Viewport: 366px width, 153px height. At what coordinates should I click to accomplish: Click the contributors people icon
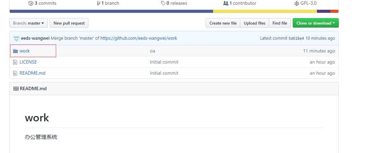226,3
